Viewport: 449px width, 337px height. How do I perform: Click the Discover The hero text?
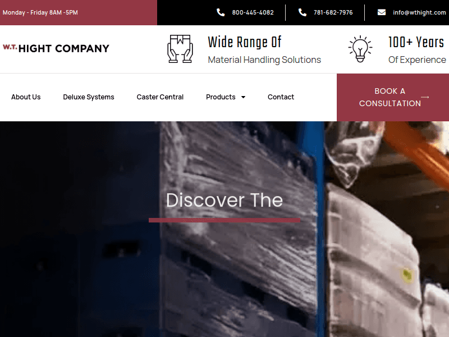click(224, 200)
